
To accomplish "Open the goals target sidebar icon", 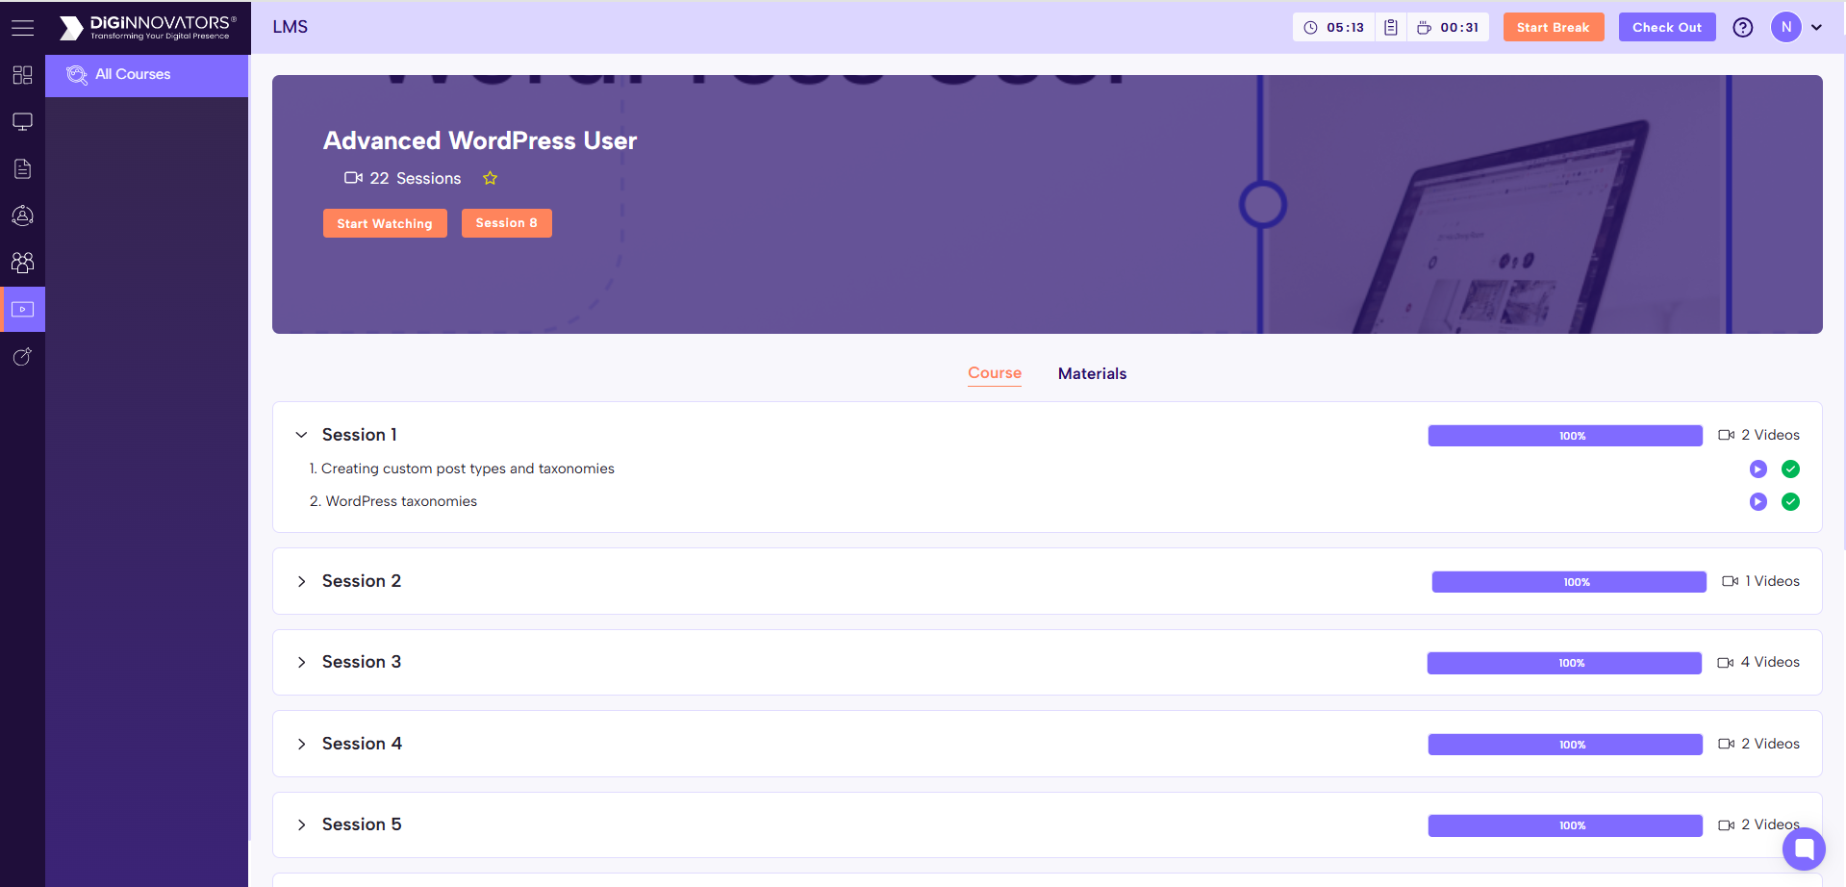I will pos(22,357).
